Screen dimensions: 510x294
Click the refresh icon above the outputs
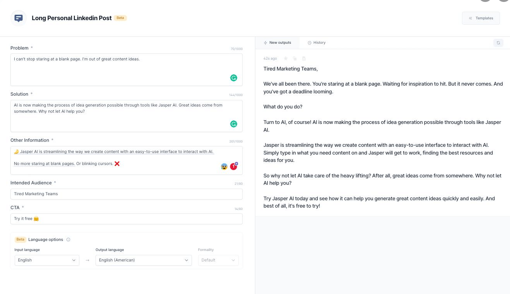pos(498,43)
